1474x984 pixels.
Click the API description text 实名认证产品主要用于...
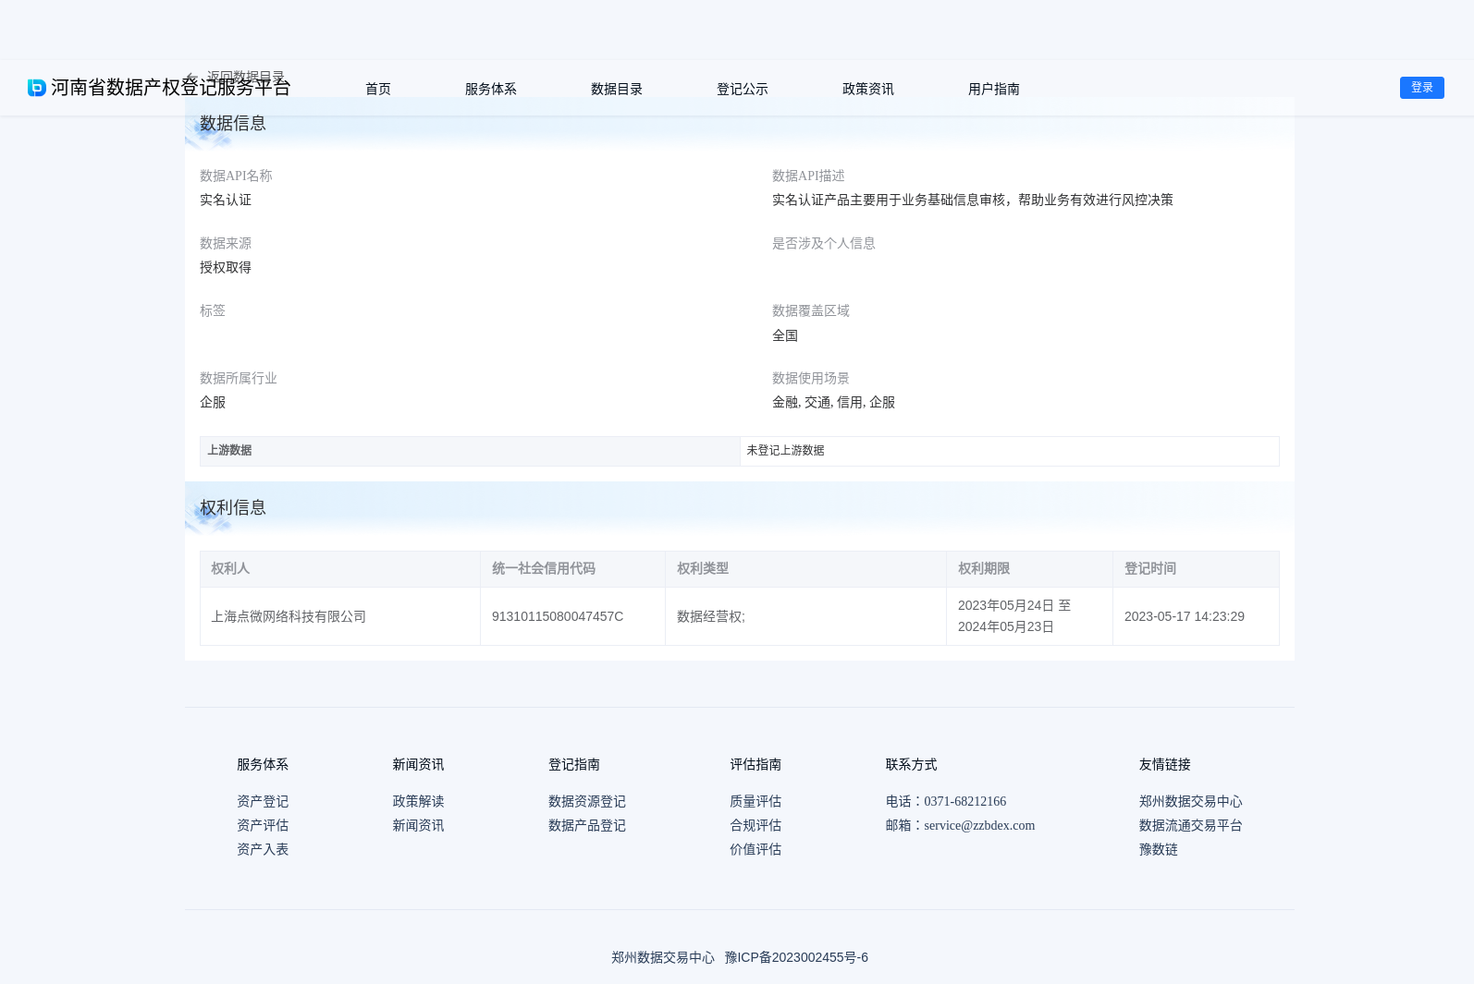click(973, 200)
